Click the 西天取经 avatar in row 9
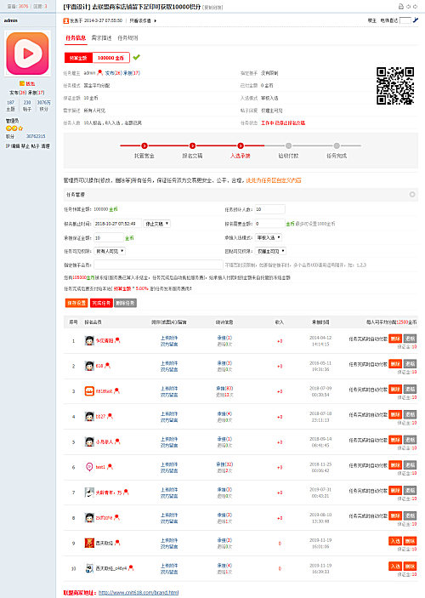This screenshot has width=425, height=598. tap(89, 543)
